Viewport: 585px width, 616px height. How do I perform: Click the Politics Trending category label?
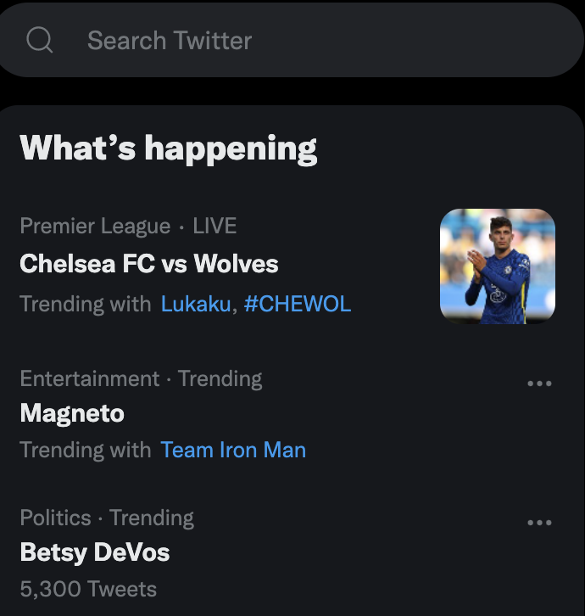pos(107,518)
